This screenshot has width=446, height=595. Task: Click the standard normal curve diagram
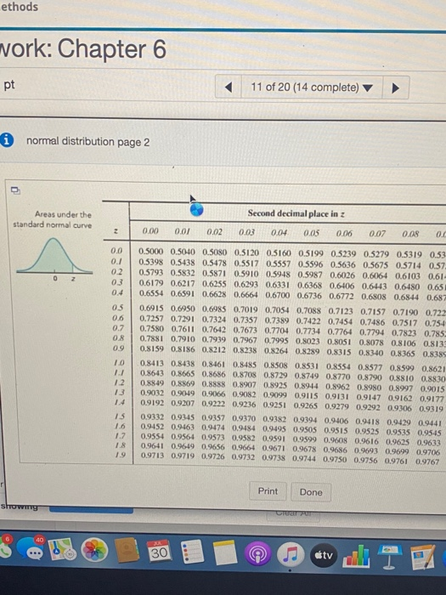click(54, 259)
